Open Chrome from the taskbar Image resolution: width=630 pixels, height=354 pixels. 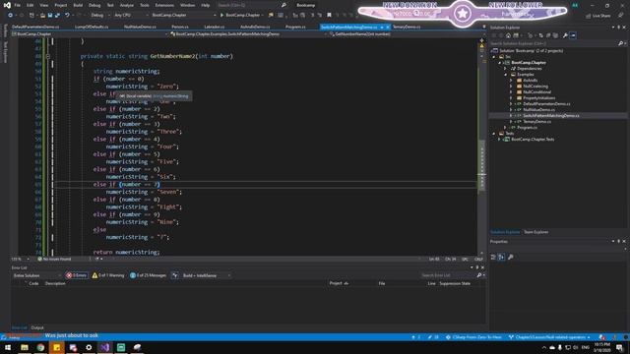(x=40, y=347)
